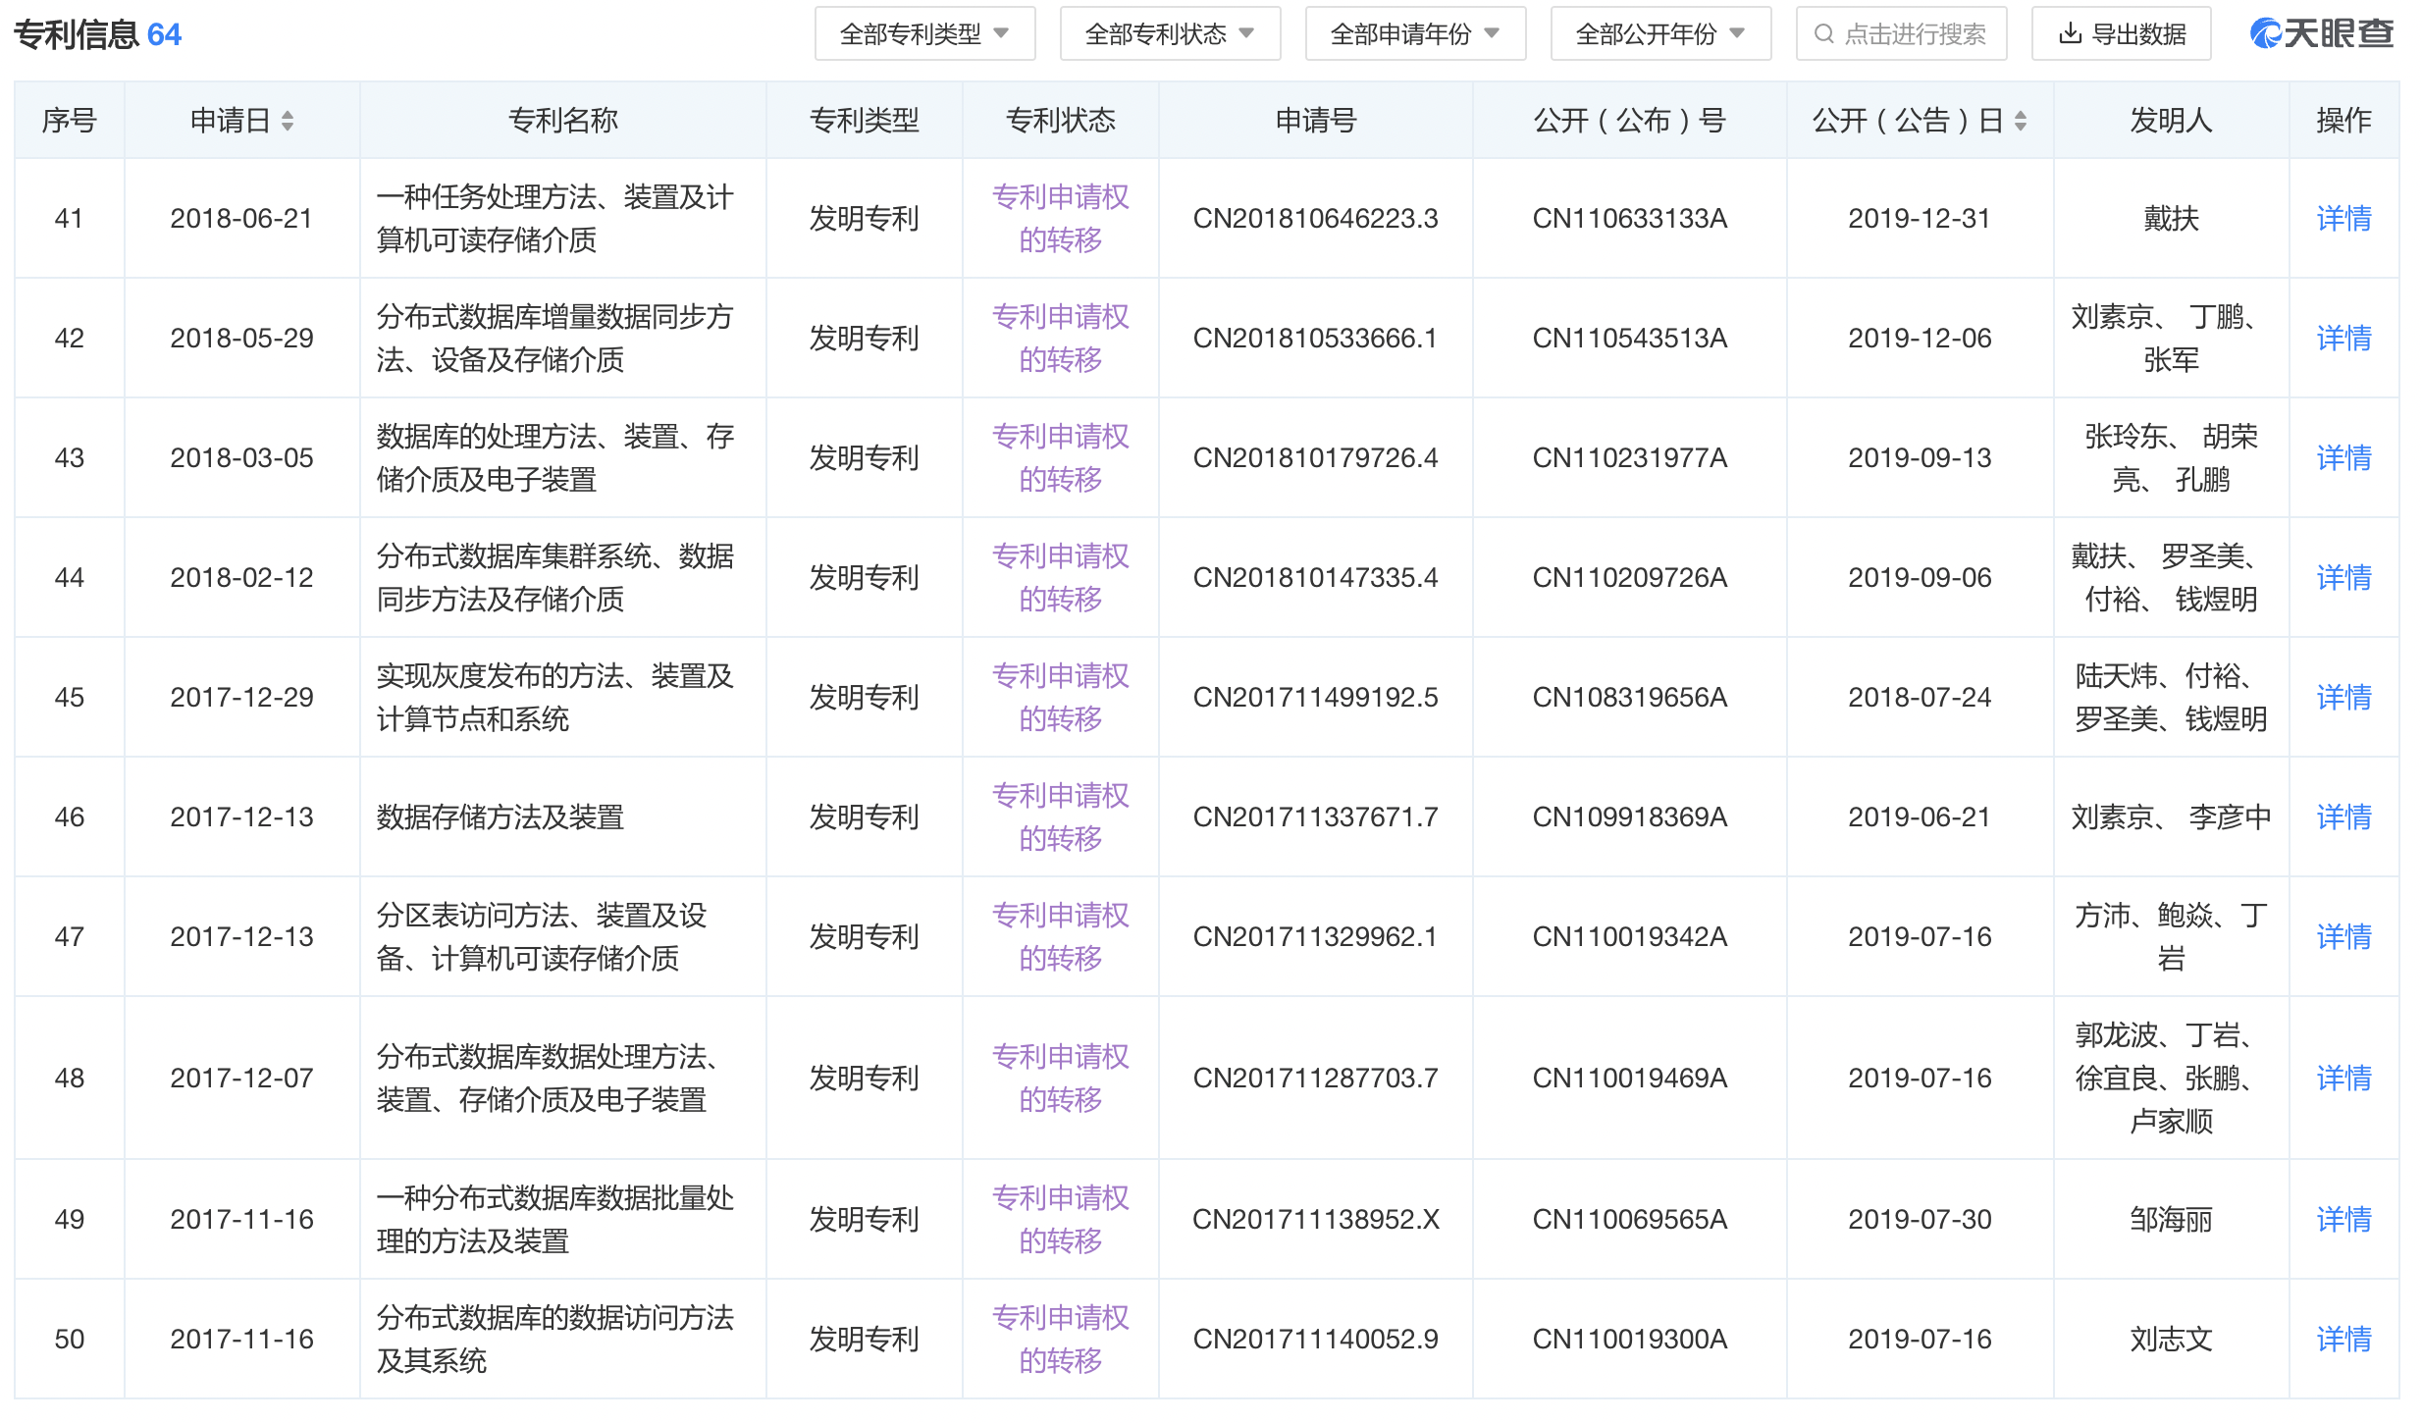Click 详情 for patent row 48
2422x1423 pixels.
tap(2343, 1078)
